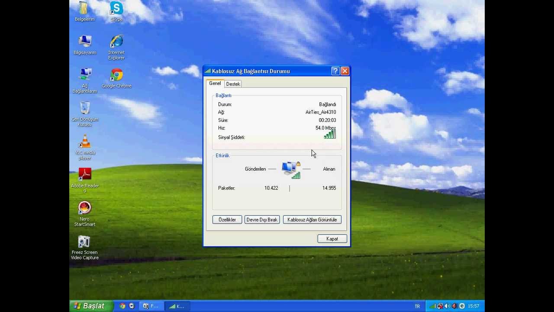This screenshot has height=312, width=554.
Task: Click the 15:57 taskbar clock
Action: point(473,306)
